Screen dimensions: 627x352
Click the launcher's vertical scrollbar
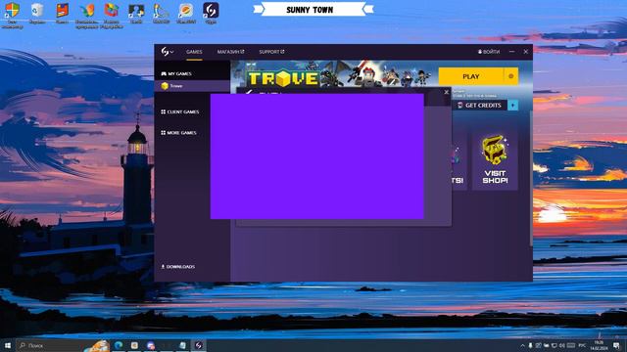tap(531, 178)
